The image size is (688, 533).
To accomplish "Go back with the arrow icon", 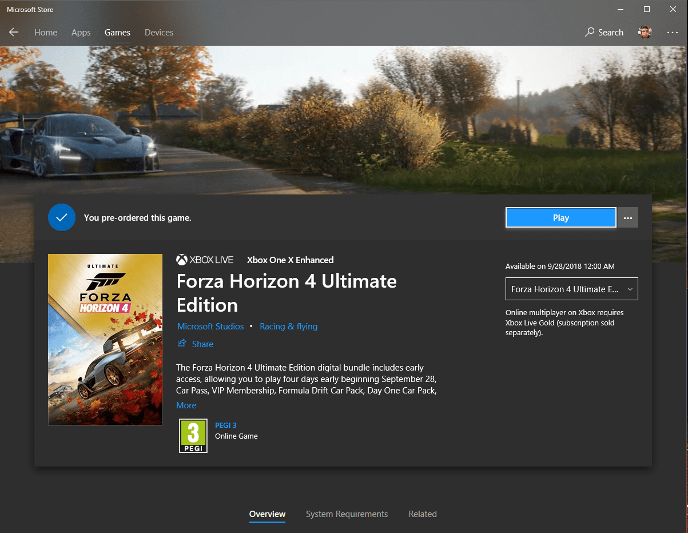I will pos(14,32).
